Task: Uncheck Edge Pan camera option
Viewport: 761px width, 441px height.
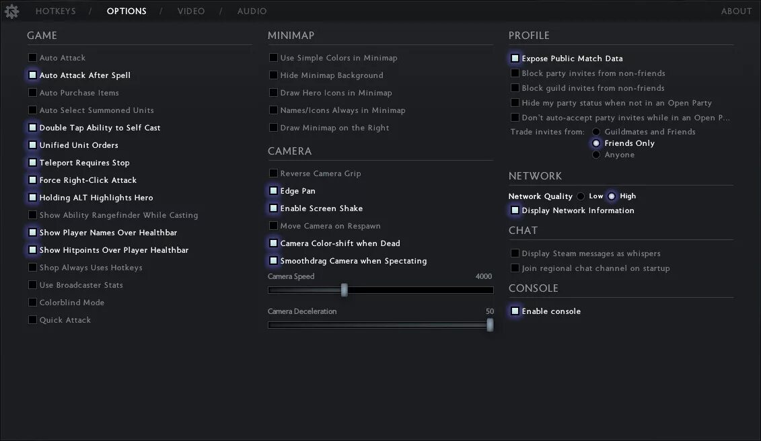Action: click(x=273, y=191)
